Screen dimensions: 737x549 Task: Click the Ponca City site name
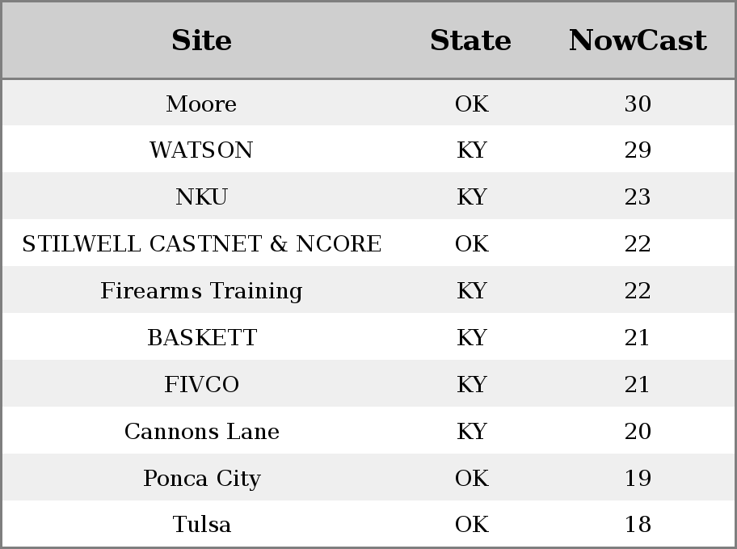click(202, 479)
